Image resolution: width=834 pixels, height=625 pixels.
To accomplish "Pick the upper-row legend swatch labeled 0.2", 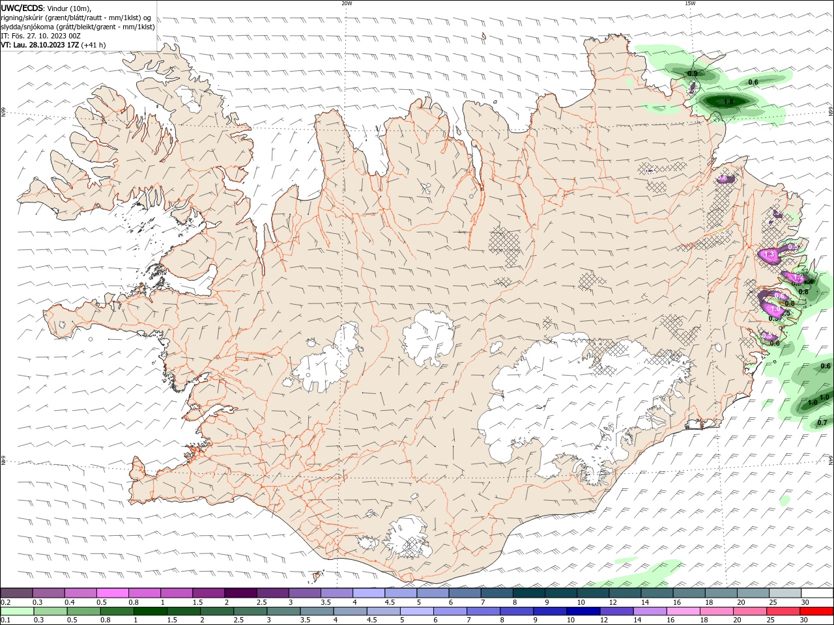I will [x=16, y=593].
